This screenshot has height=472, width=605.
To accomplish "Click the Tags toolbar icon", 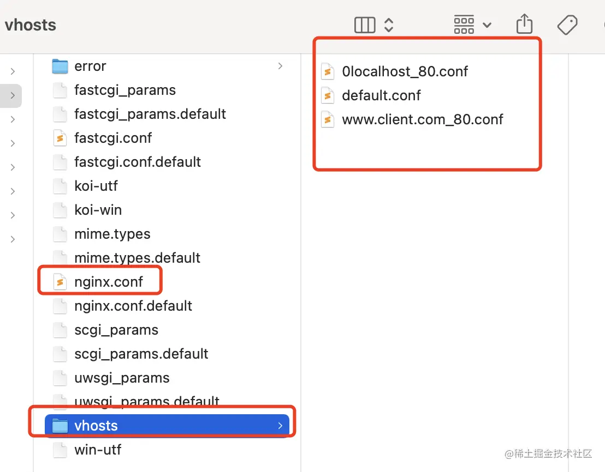I will (x=567, y=25).
